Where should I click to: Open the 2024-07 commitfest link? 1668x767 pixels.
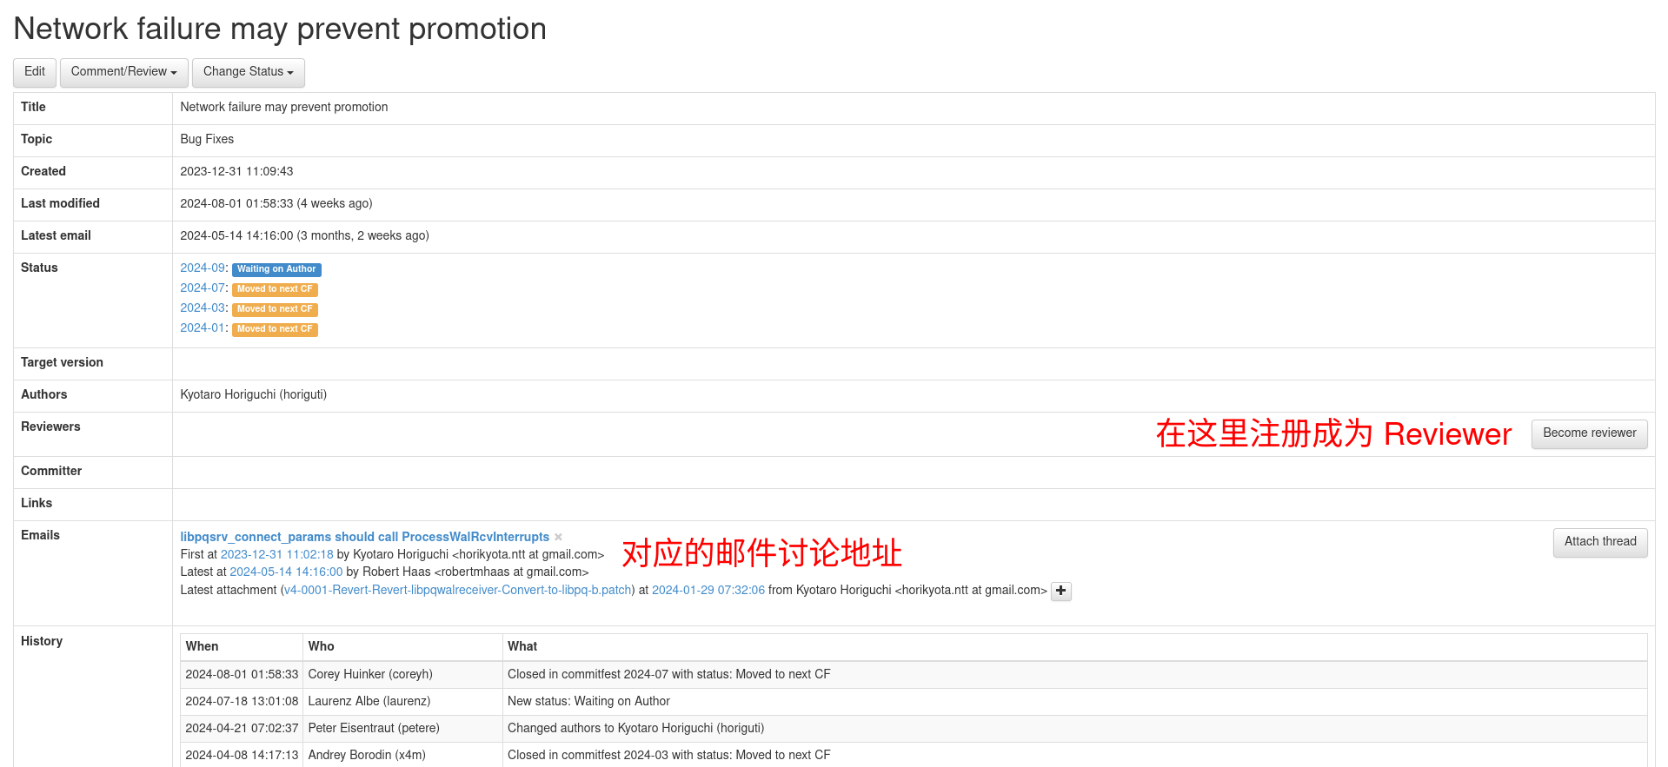203,288
